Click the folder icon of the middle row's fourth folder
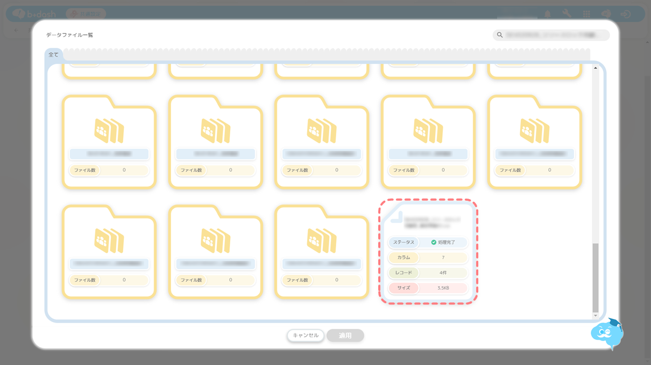This screenshot has width=651, height=365. tap(428, 130)
